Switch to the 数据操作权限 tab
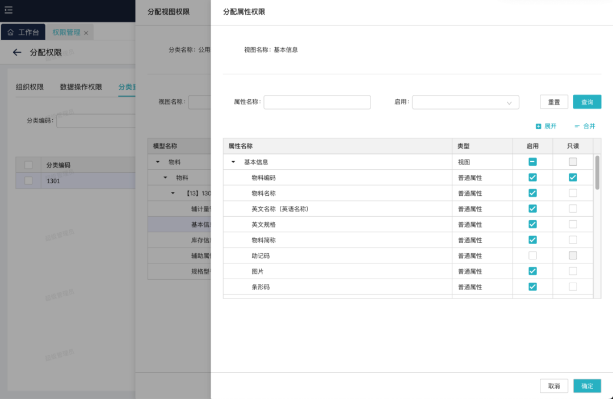 pyautogui.click(x=81, y=87)
